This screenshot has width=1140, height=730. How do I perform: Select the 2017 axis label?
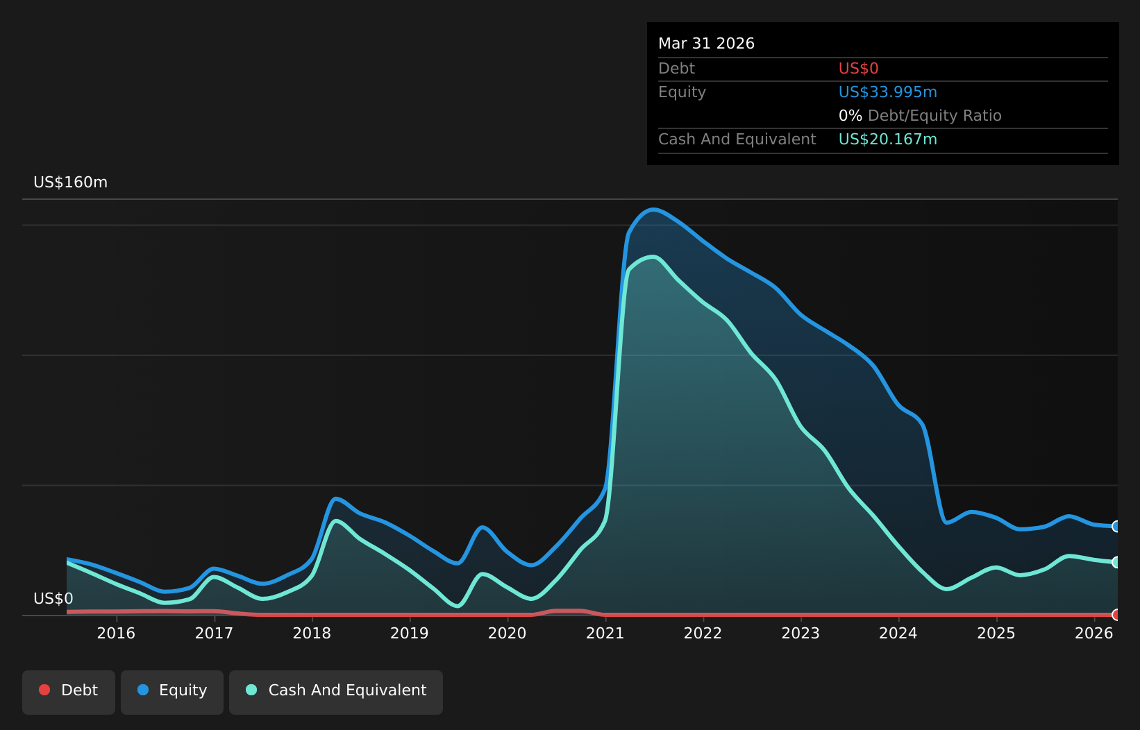(214, 634)
